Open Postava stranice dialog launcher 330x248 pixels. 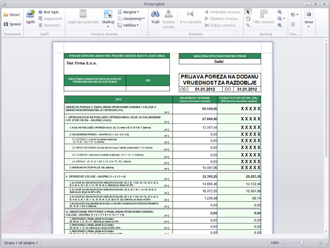[146, 34]
